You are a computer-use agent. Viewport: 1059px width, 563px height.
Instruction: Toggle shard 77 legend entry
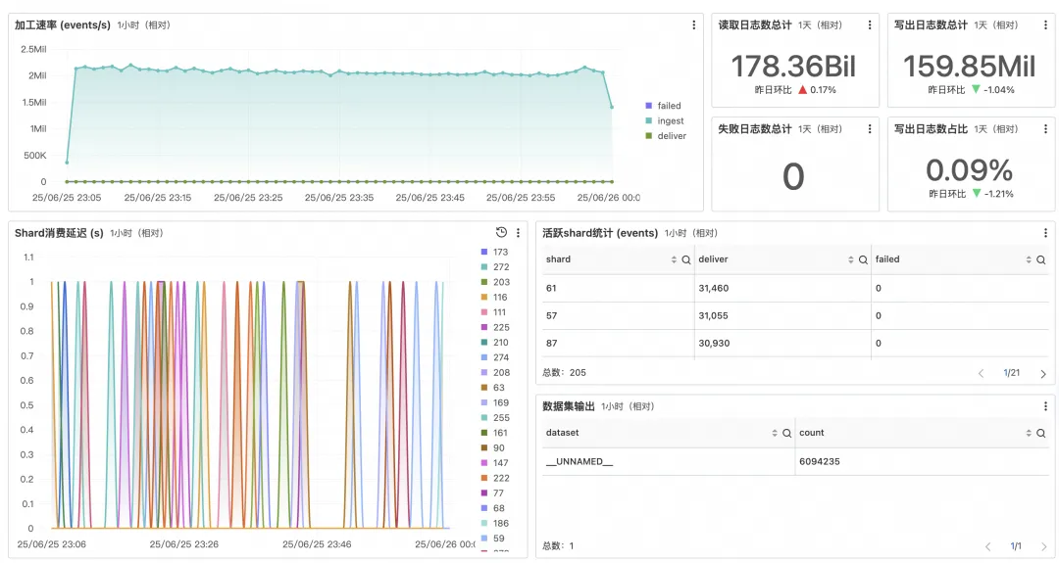pos(493,493)
